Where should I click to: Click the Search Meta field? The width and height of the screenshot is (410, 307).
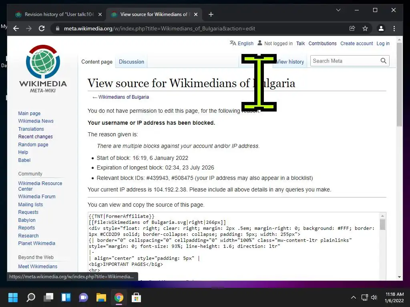coord(345,61)
